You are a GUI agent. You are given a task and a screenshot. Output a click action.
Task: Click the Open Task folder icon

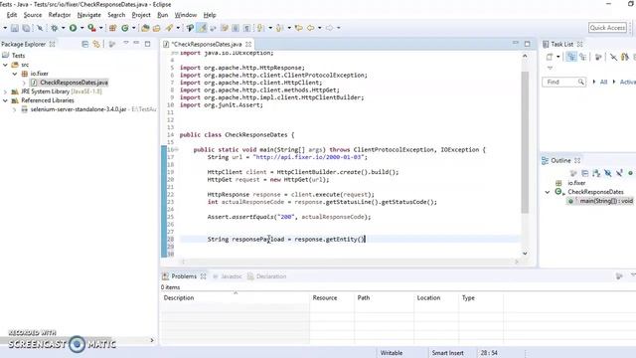click(157, 28)
